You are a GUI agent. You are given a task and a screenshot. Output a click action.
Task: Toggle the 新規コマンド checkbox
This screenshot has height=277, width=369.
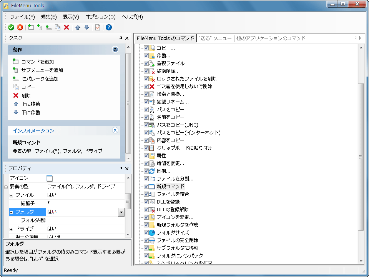(x=146, y=186)
